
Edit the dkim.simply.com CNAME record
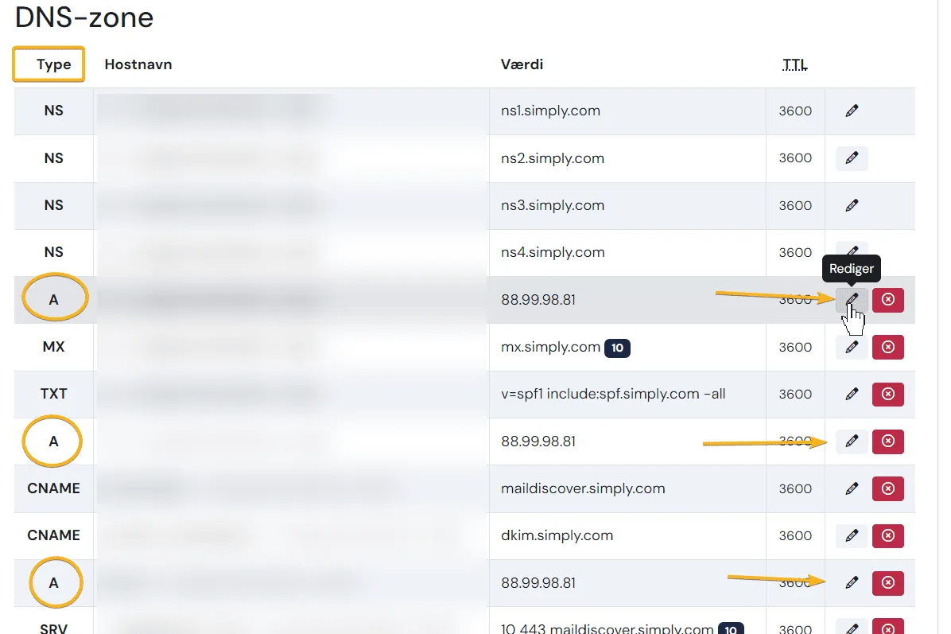pyautogui.click(x=852, y=535)
